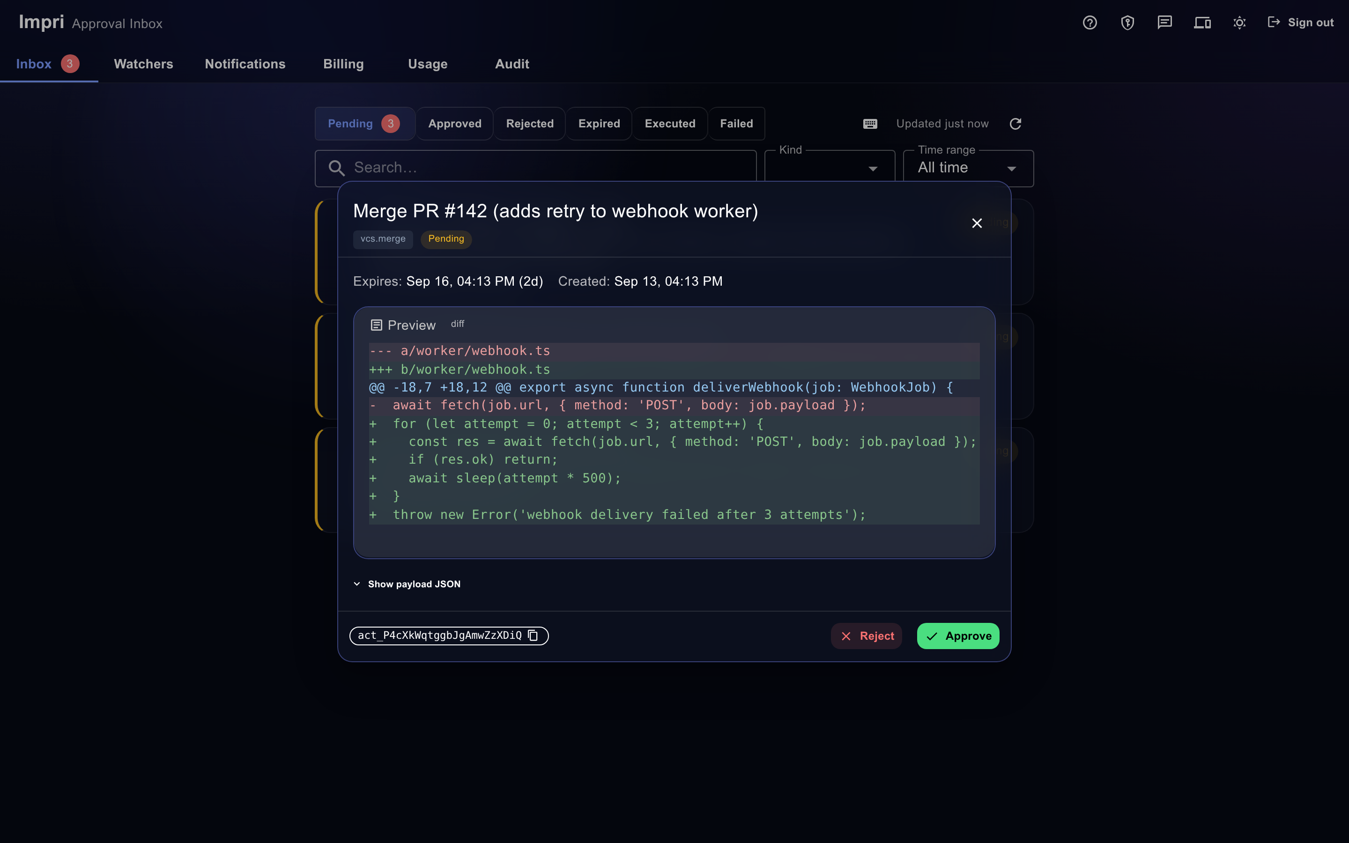Click the vcs.merge tag
This screenshot has height=843, width=1349.
[x=382, y=239]
